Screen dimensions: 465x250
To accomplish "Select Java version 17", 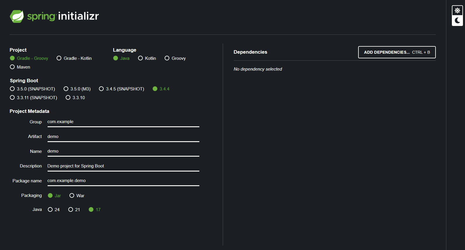I will tap(95, 210).
